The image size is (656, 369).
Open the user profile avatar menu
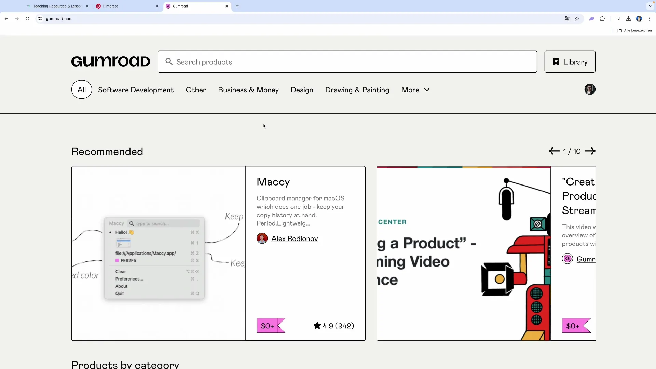[590, 90]
